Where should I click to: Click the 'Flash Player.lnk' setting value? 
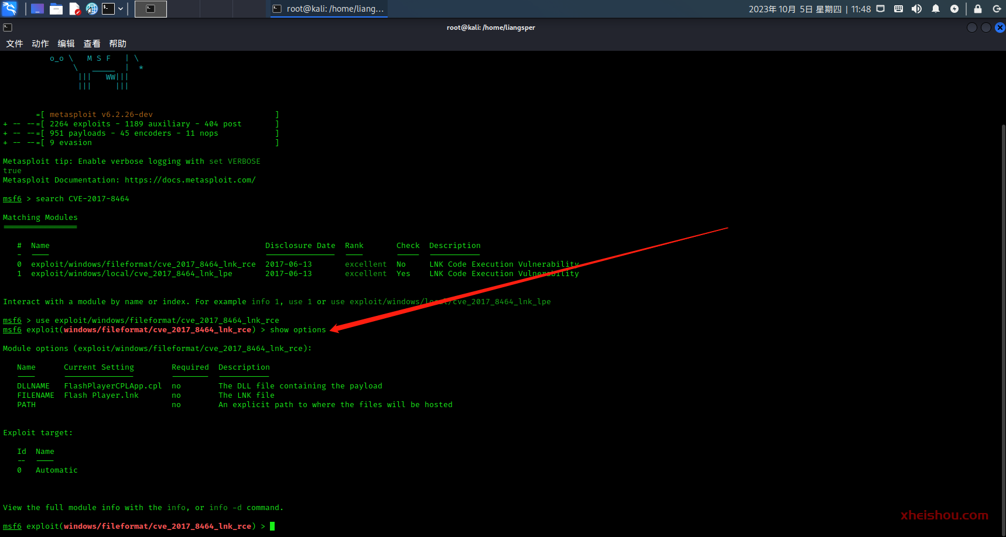[x=101, y=395]
